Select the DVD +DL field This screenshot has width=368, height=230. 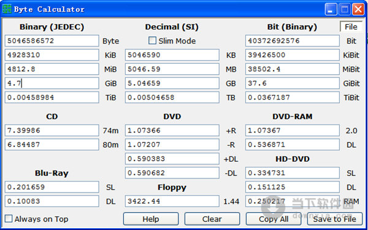[x=172, y=159]
